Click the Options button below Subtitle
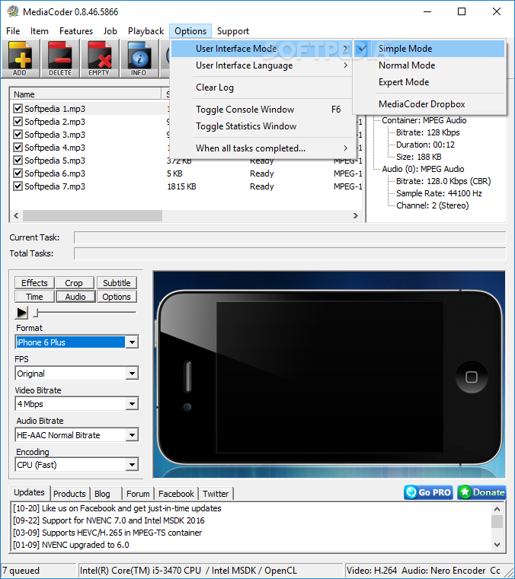 tap(117, 297)
